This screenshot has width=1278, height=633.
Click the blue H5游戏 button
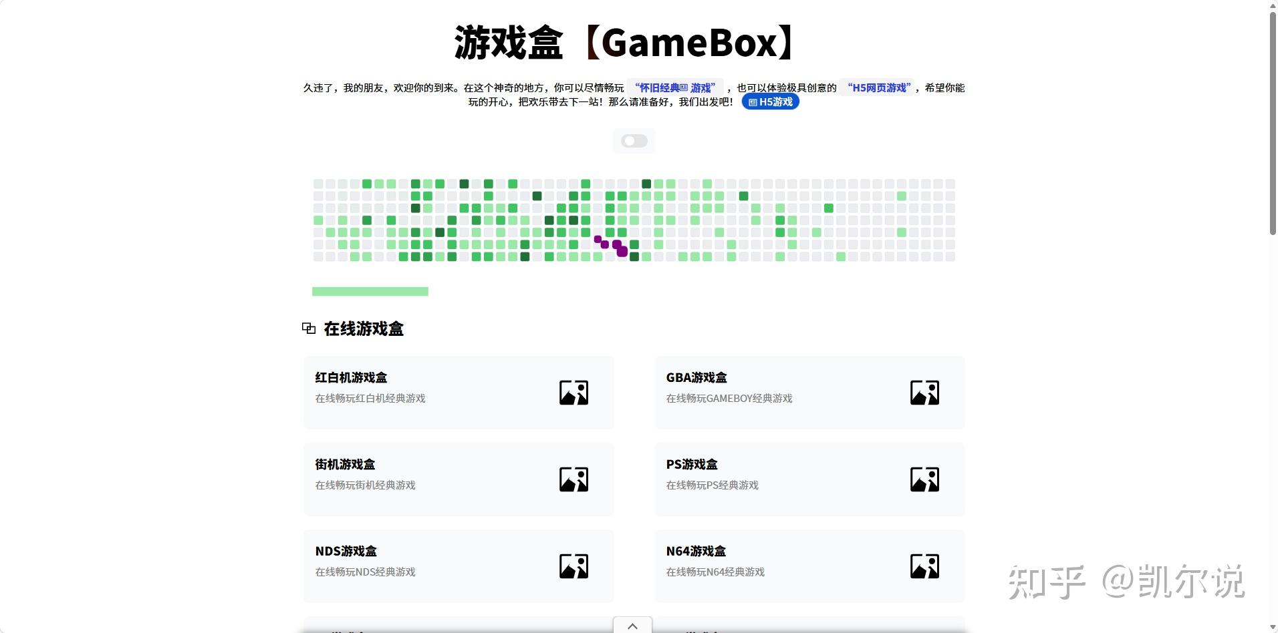[x=771, y=101]
